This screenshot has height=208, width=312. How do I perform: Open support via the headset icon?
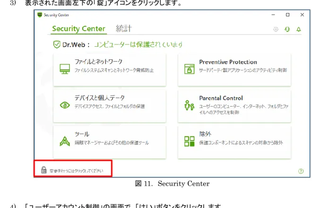pyautogui.click(x=287, y=29)
